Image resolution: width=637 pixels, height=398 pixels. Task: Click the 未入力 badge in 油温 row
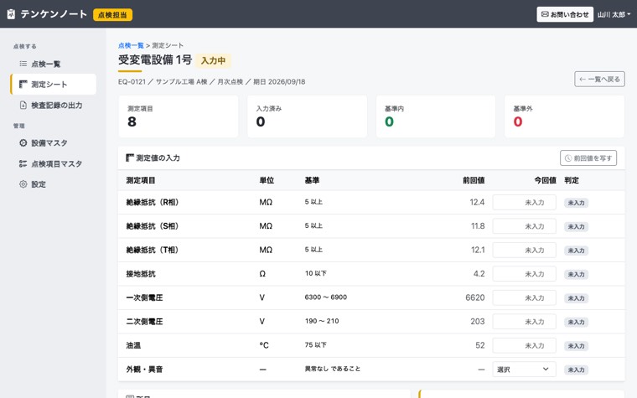coord(576,346)
